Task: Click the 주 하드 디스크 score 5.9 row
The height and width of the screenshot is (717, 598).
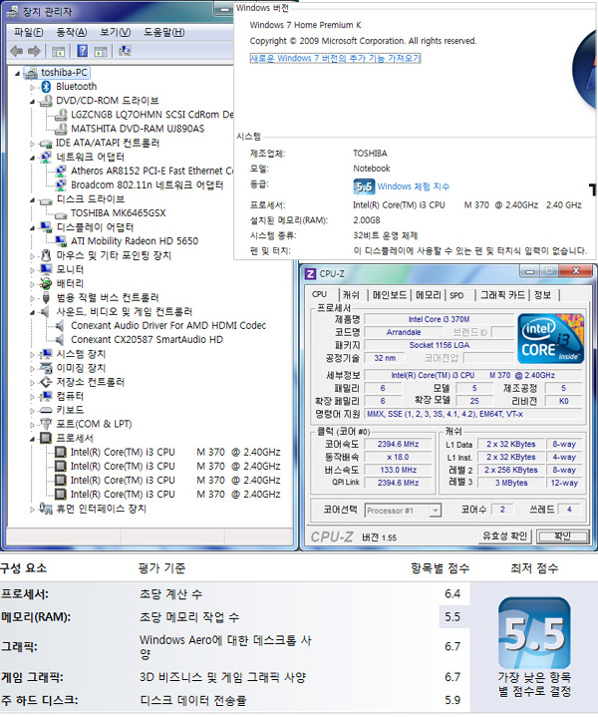Action: pos(235,700)
